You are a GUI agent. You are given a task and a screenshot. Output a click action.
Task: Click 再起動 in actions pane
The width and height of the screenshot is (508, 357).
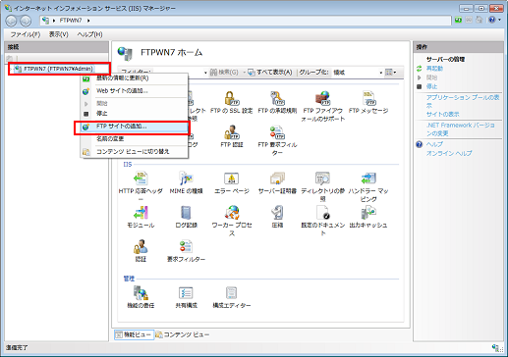click(434, 69)
